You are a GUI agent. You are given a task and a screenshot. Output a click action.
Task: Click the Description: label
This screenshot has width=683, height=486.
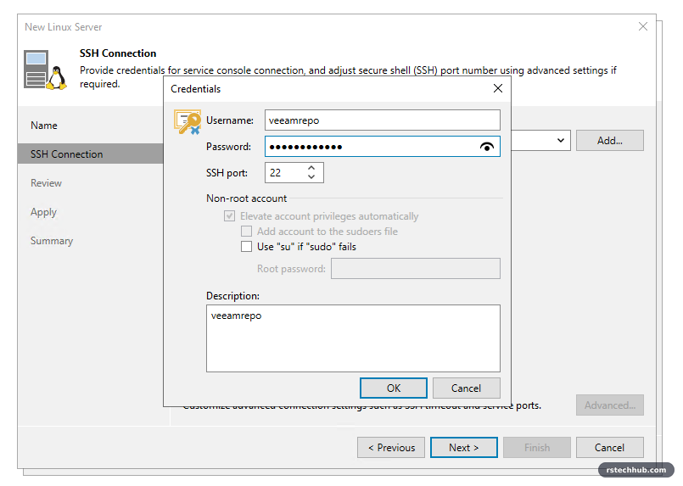[x=233, y=296]
